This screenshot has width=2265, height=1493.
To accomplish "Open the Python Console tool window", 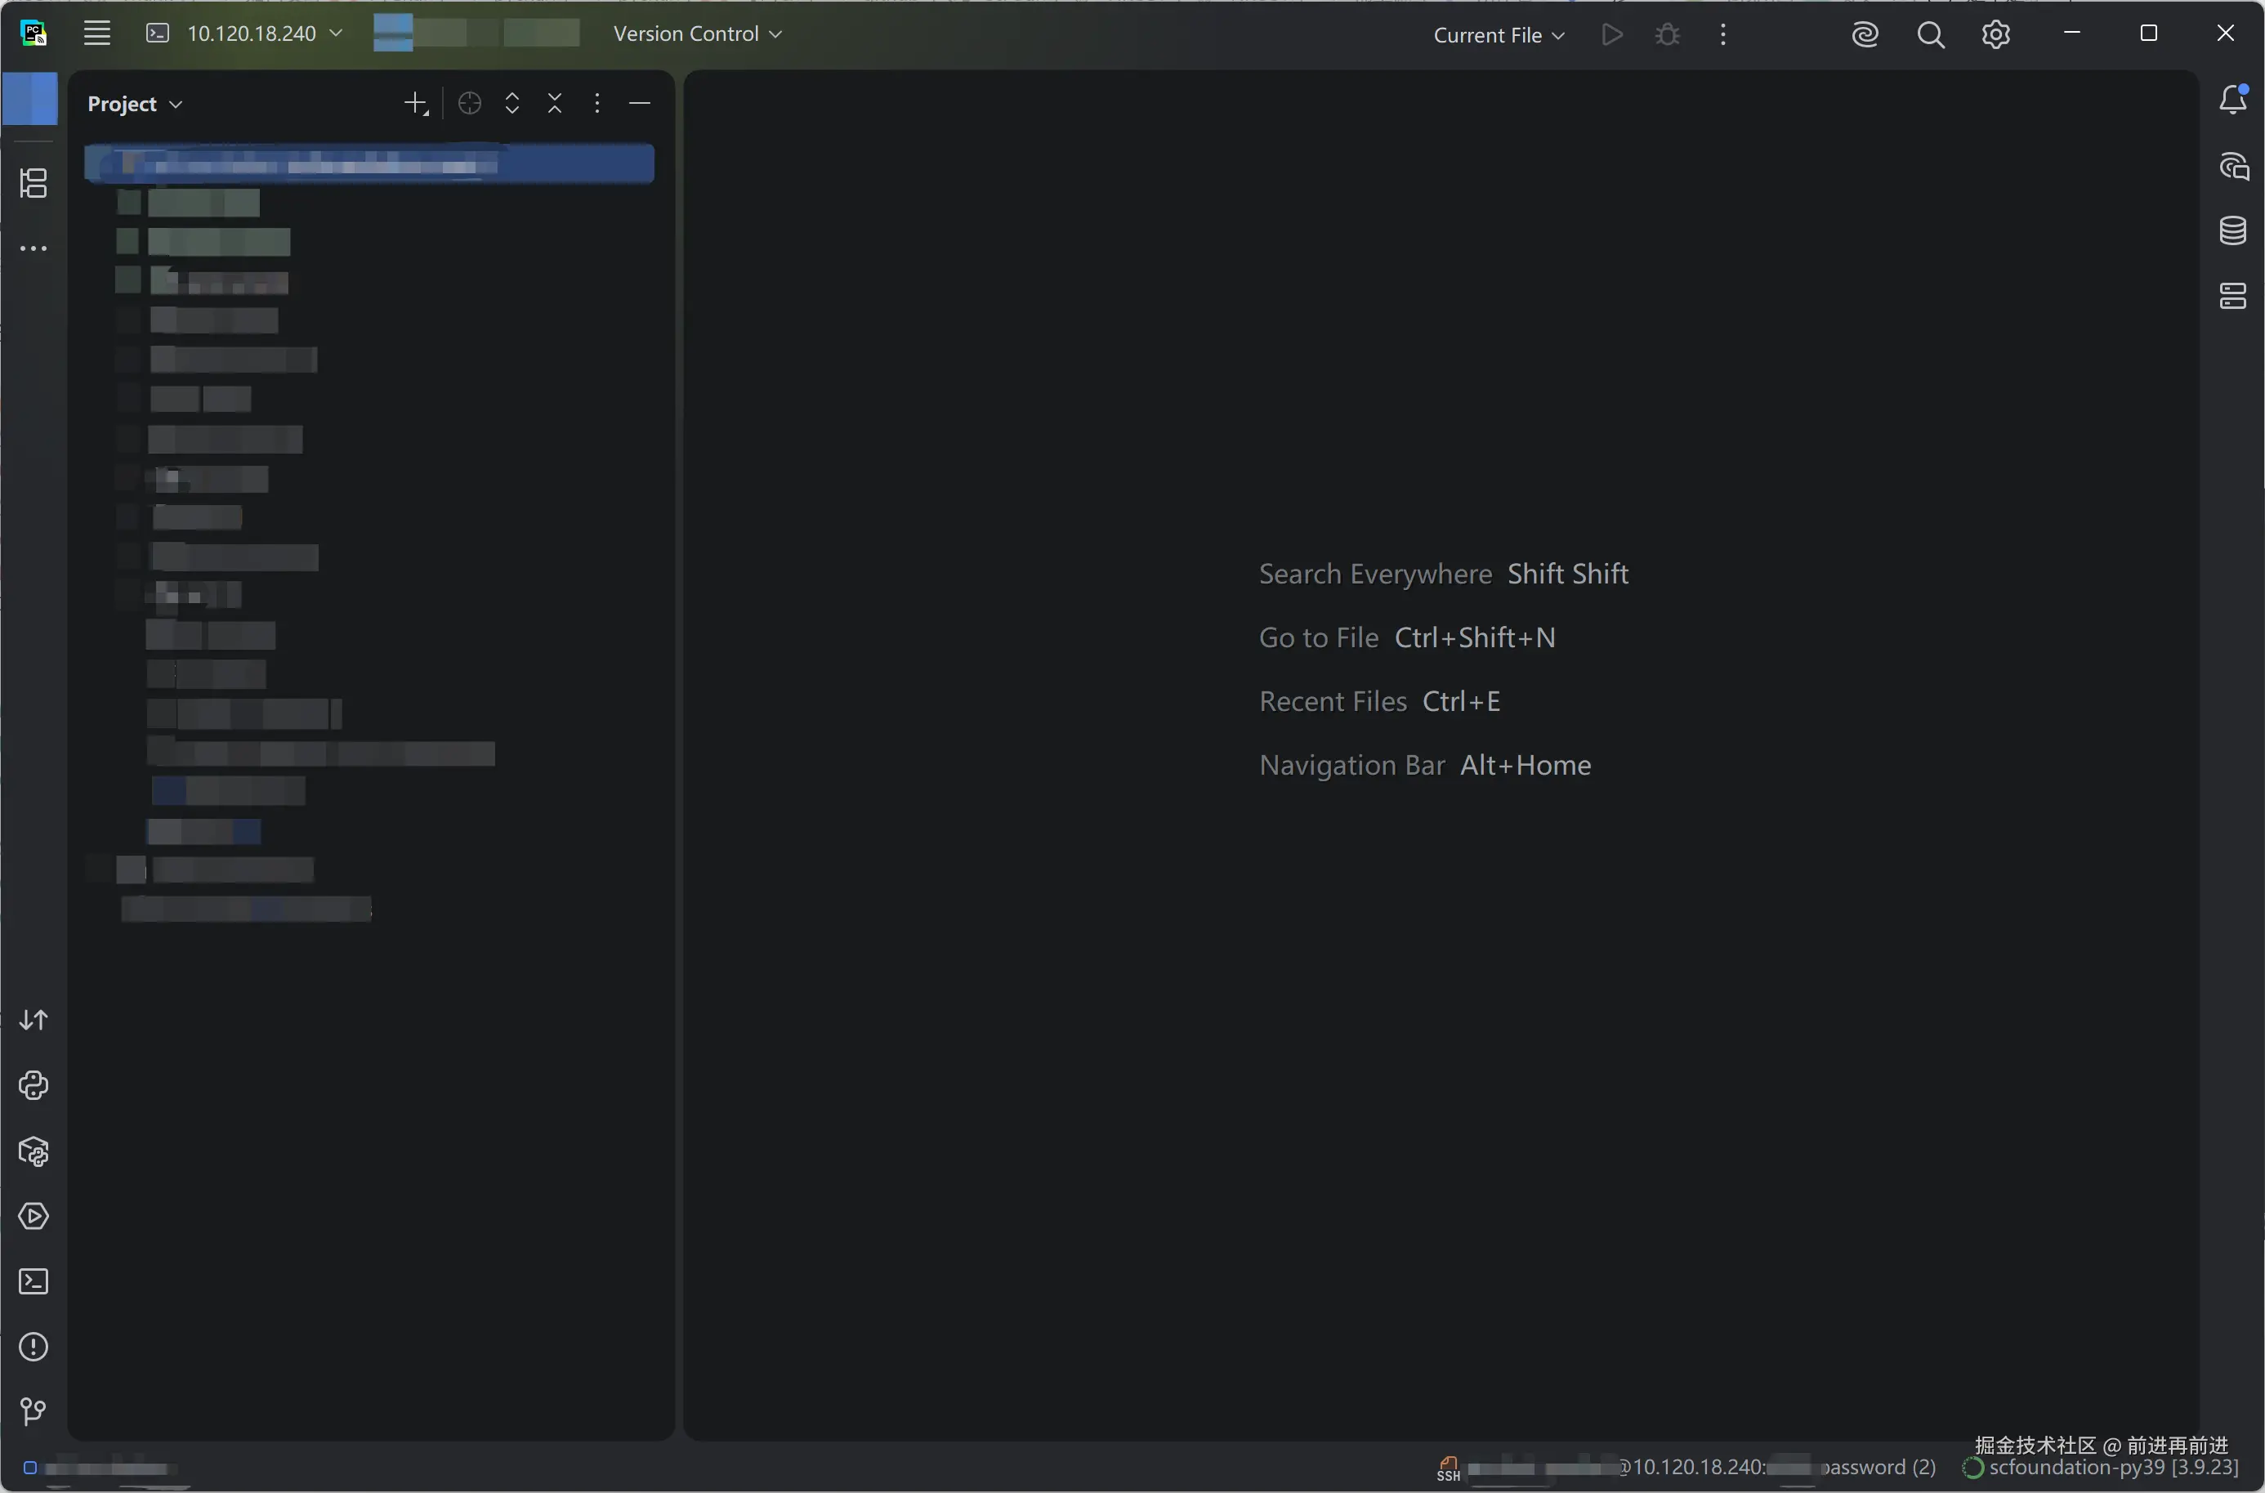I will tap(34, 1085).
